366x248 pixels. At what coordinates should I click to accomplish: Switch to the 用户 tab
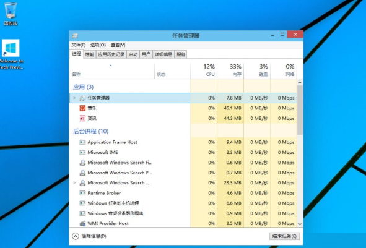(146, 54)
